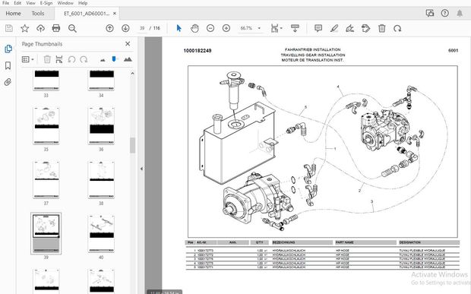Open the help question mark icon
Image resolution: width=471 pixels, height=294 pixels.
(x=445, y=13)
